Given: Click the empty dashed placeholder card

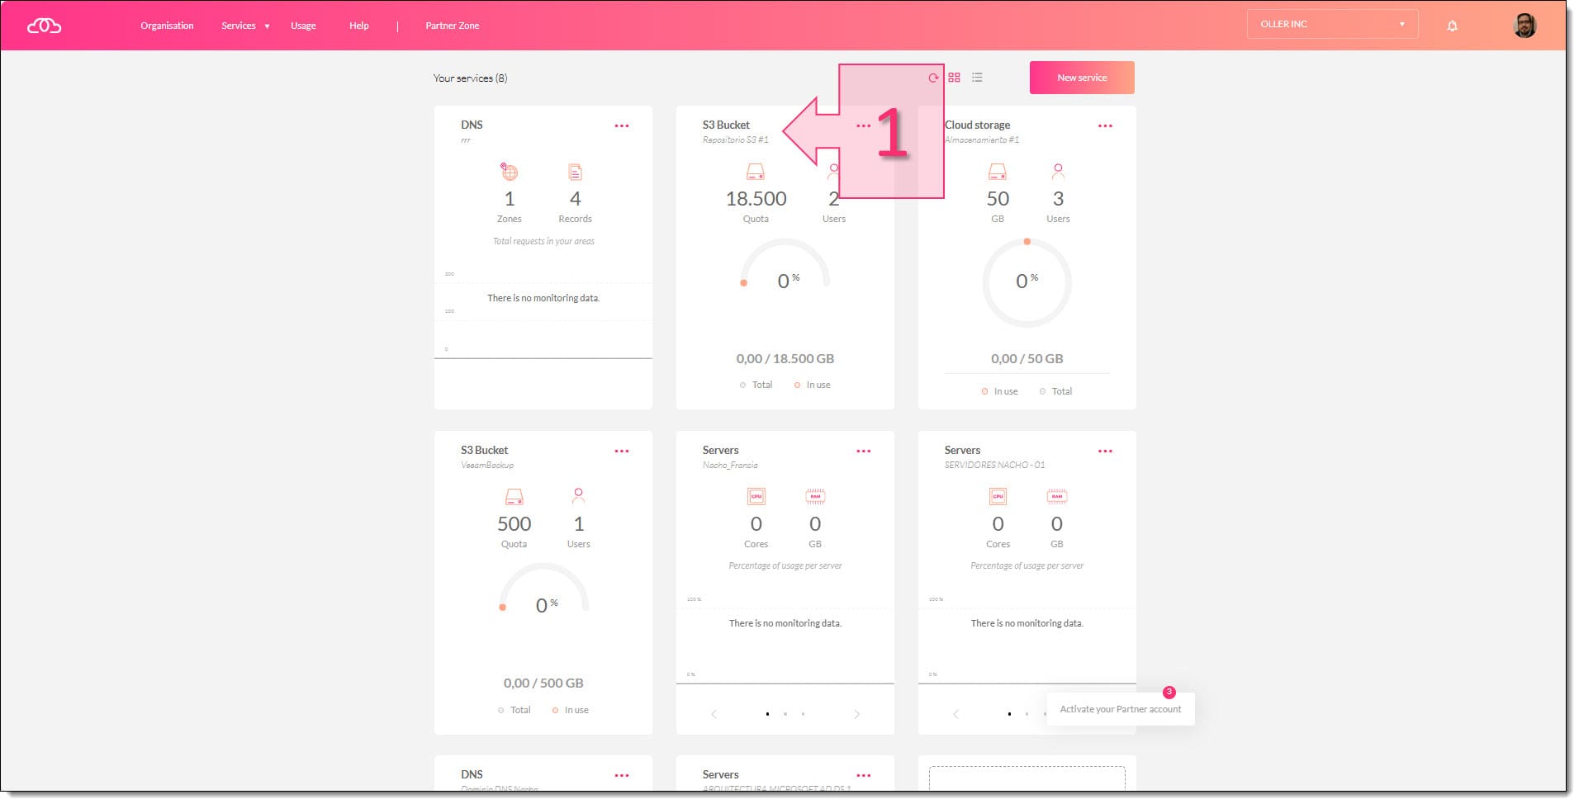Looking at the screenshot, I should [1027, 778].
